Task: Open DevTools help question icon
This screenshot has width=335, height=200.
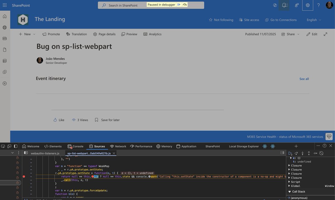Action: (x=324, y=146)
